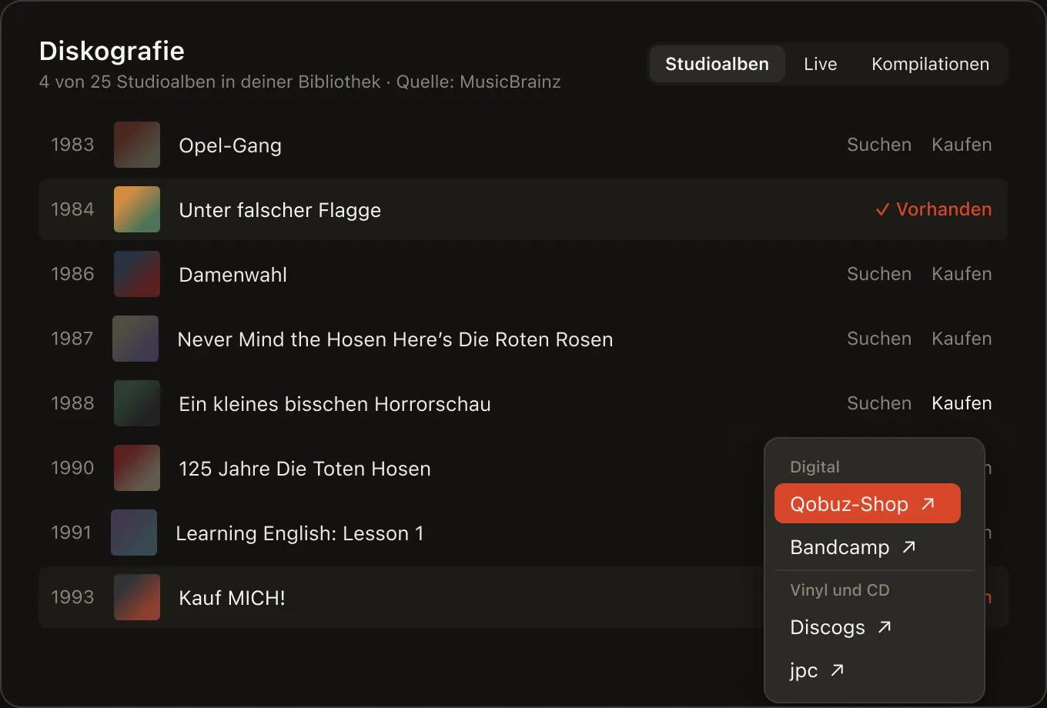
Task: Close Kaufen menu for Ein kleines bisschen Horrorschau
Action: point(962,403)
